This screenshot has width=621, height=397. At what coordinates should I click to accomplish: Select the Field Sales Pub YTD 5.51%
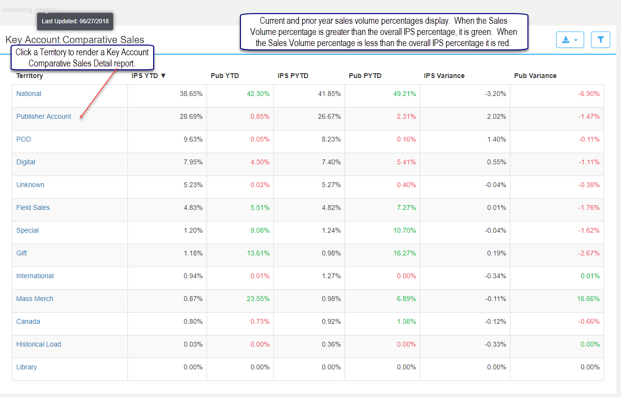(x=260, y=207)
